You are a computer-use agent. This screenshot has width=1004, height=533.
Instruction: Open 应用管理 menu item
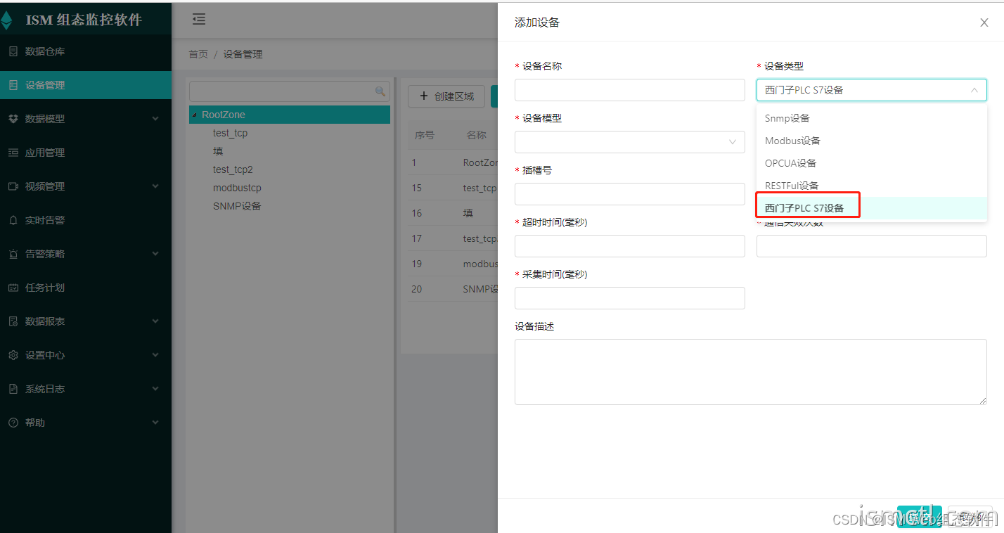tap(86, 153)
